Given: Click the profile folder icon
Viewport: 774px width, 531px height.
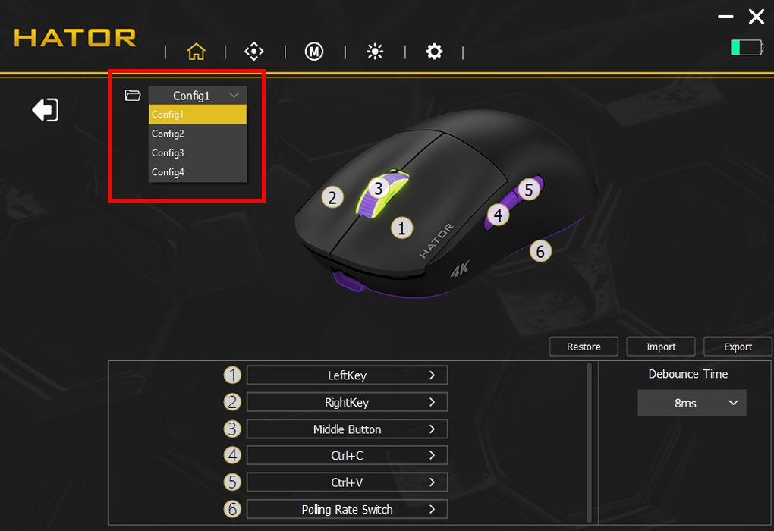Looking at the screenshot, I should (x=133, y=96).
